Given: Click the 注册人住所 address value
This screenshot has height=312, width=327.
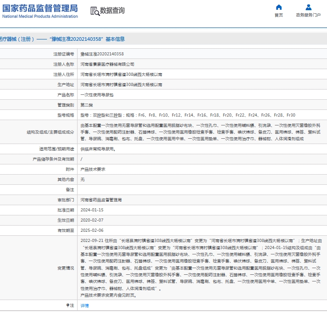Looking at the screenshot, I should [x=121, y=74].
